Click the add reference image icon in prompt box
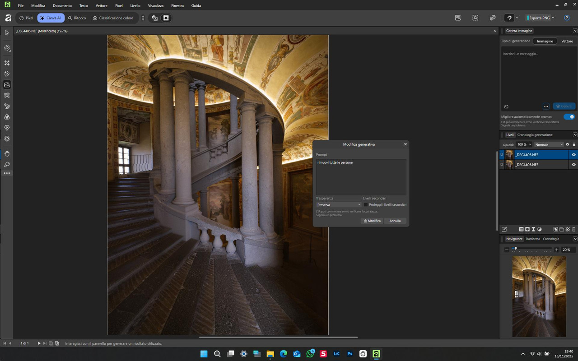Viewport: 578px width, 361px height. pyautogui.click(x=506, y=106)
